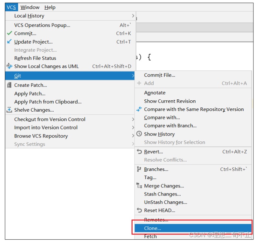Choose Tag... in Git submenu
256x241 pixels.
[x=193, y=177]
